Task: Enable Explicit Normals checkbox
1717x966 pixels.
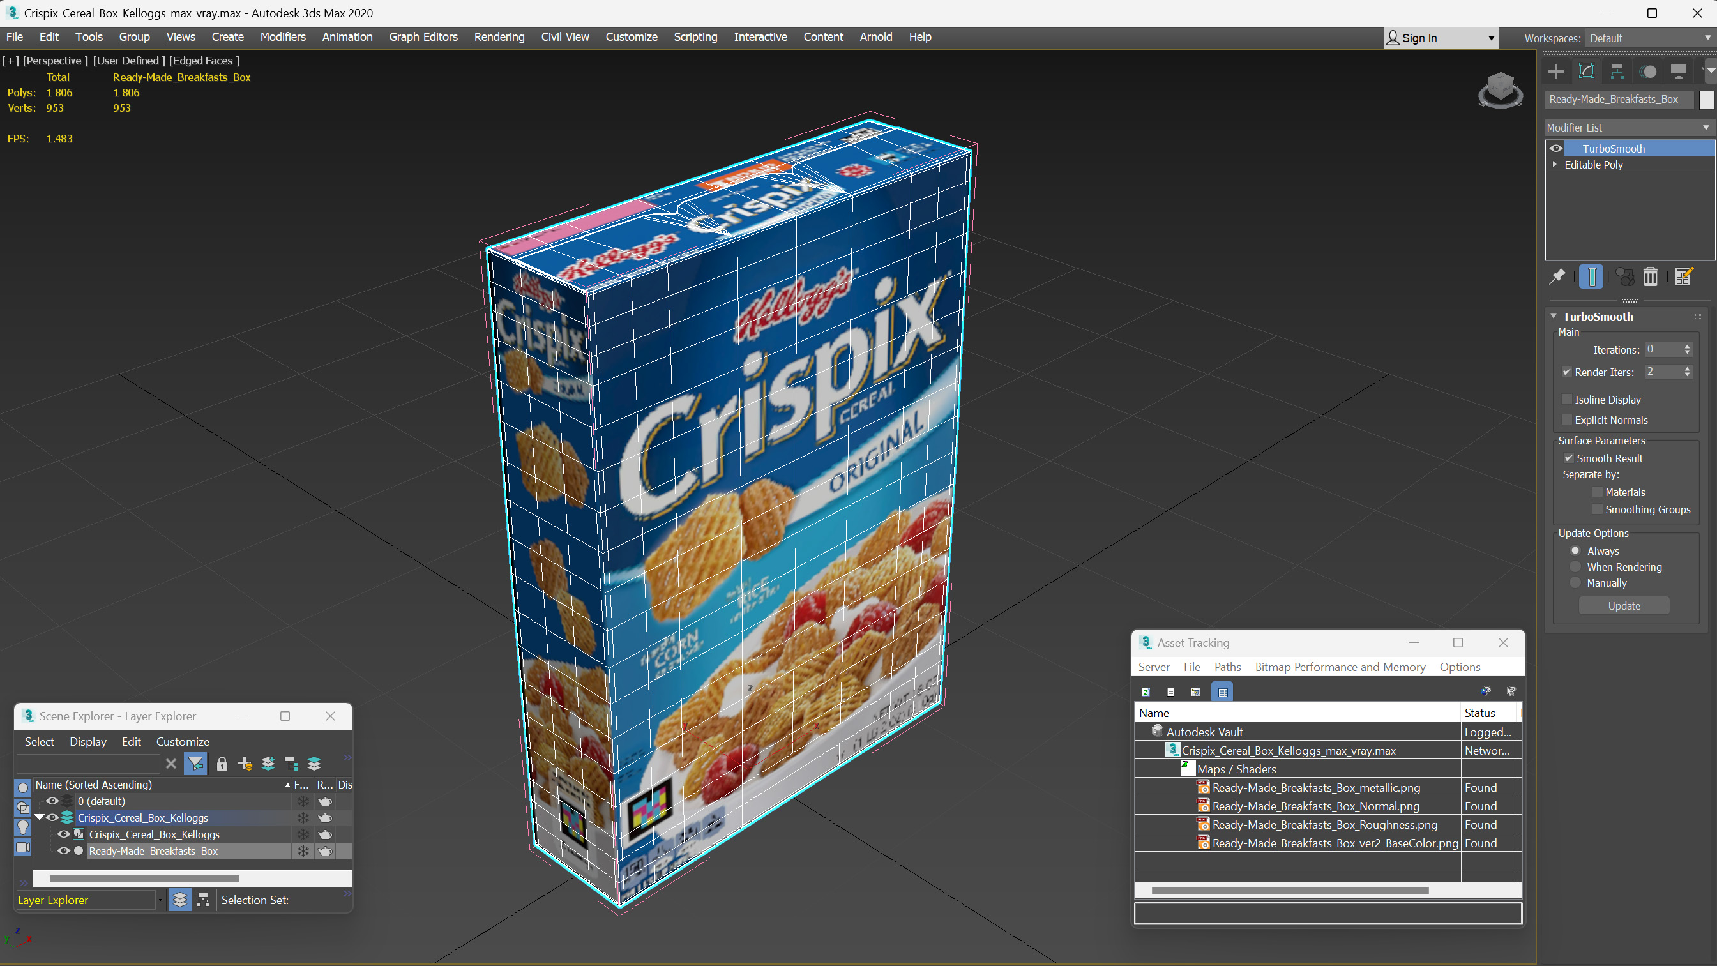Action: 1566,420
